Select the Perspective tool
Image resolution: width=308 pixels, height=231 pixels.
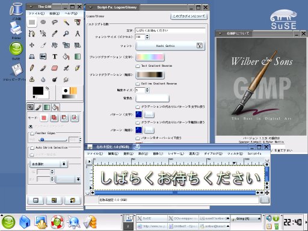(x=32, y=57)
